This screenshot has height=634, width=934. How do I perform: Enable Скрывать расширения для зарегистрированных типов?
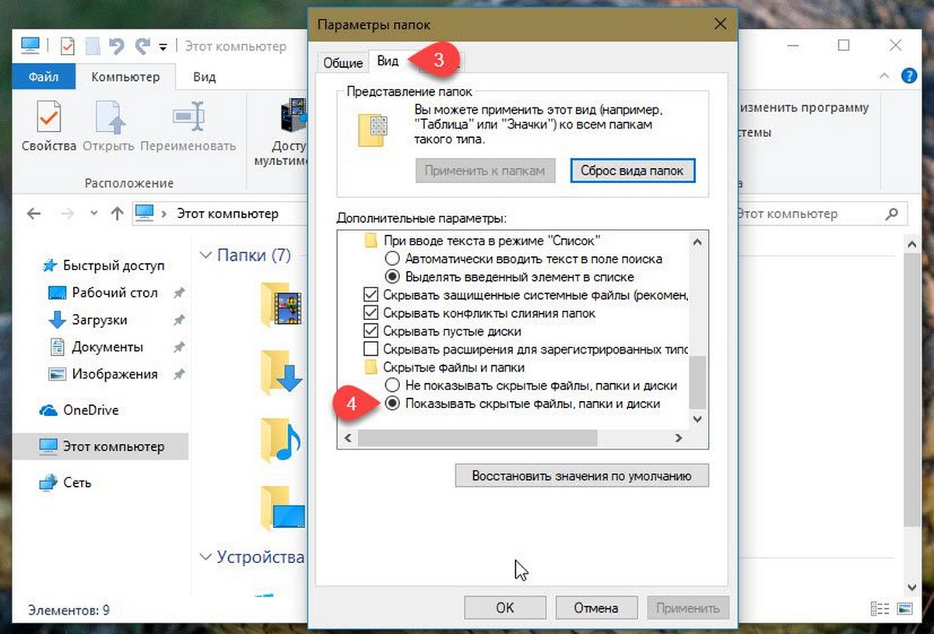pyautogui.click(x=370, y=349)
